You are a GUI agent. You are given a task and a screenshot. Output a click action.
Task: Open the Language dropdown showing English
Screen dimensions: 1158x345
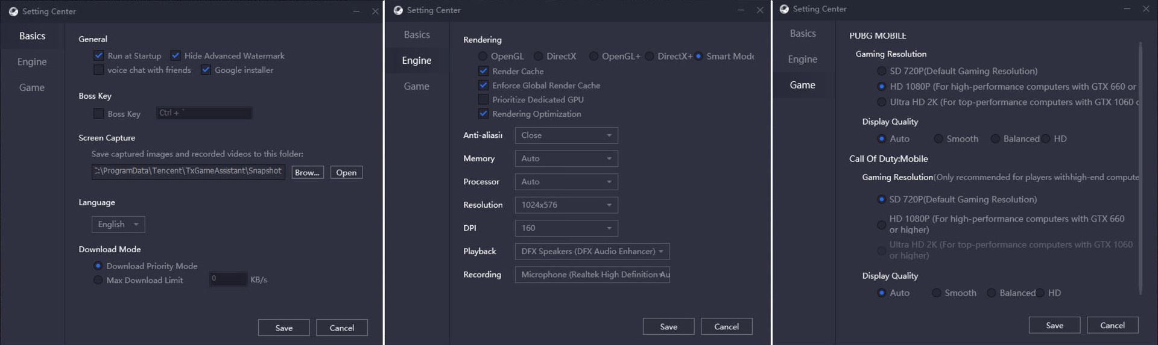[118, 224]
